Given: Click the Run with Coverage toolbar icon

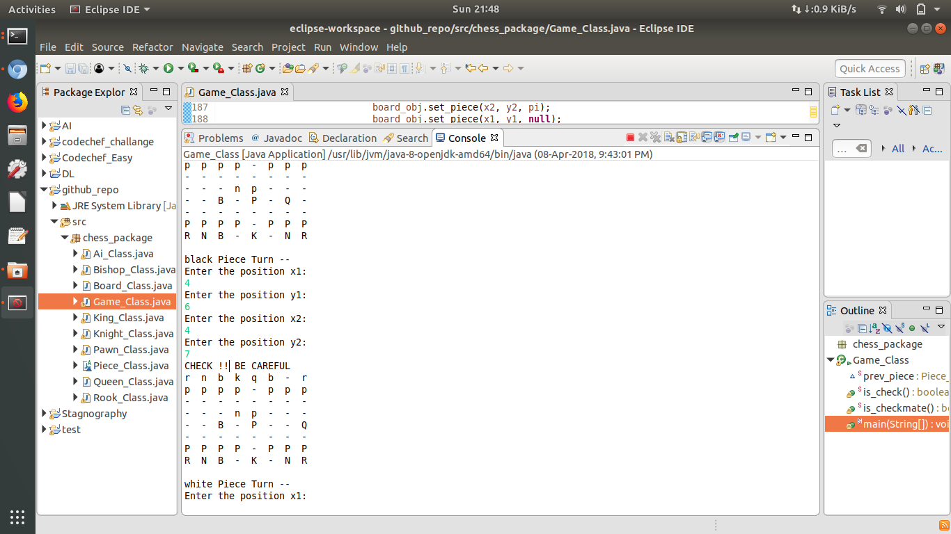Looking at the screenshot, I should click(x=194, y=68).
